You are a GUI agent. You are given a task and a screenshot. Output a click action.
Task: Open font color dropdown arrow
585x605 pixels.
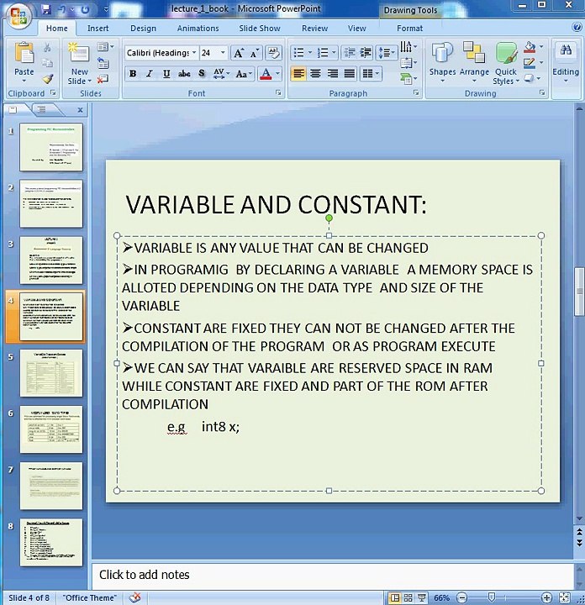click(x=277, y=73)
